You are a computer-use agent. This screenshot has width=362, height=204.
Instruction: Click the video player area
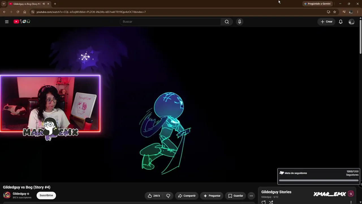click(x=180, y=105)
